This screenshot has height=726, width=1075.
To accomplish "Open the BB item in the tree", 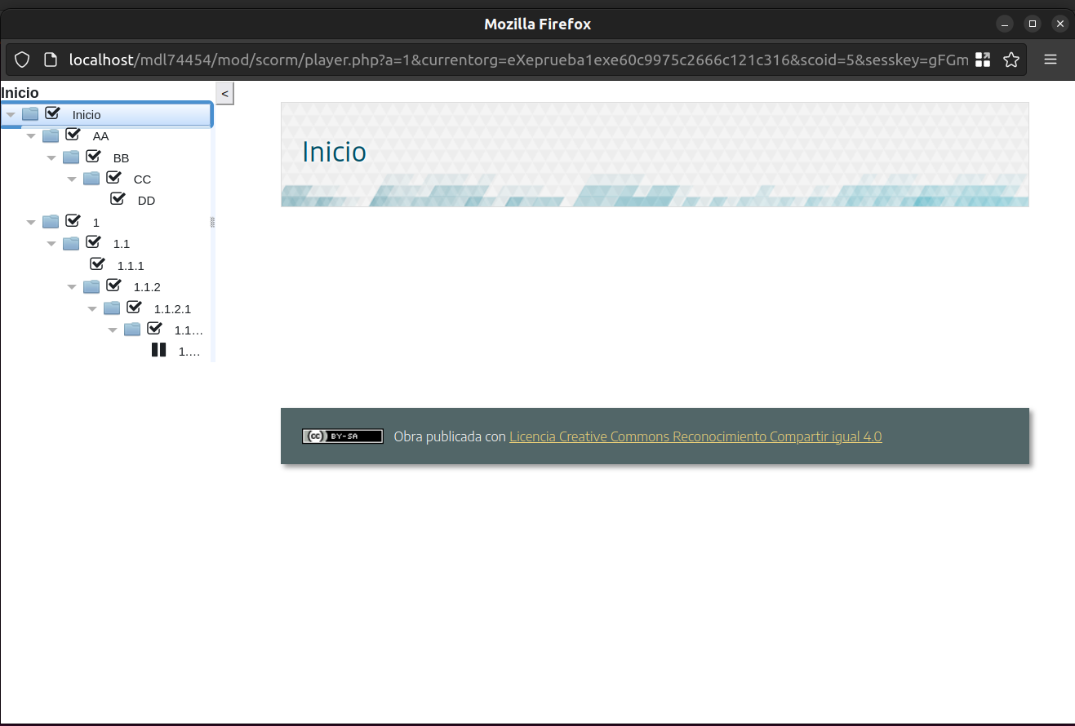I will click(121, 158).
